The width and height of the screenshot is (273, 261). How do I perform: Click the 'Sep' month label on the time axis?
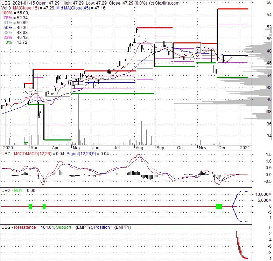[160, 148]
